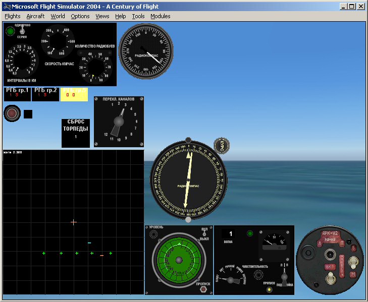The image size is (368, 302).
Task: Click the АРК-У2 РАМКА red label plate
Action: coord(330,236)
